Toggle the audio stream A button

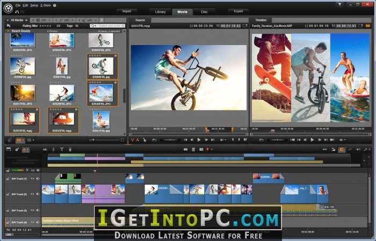click(x=138, y=140)
